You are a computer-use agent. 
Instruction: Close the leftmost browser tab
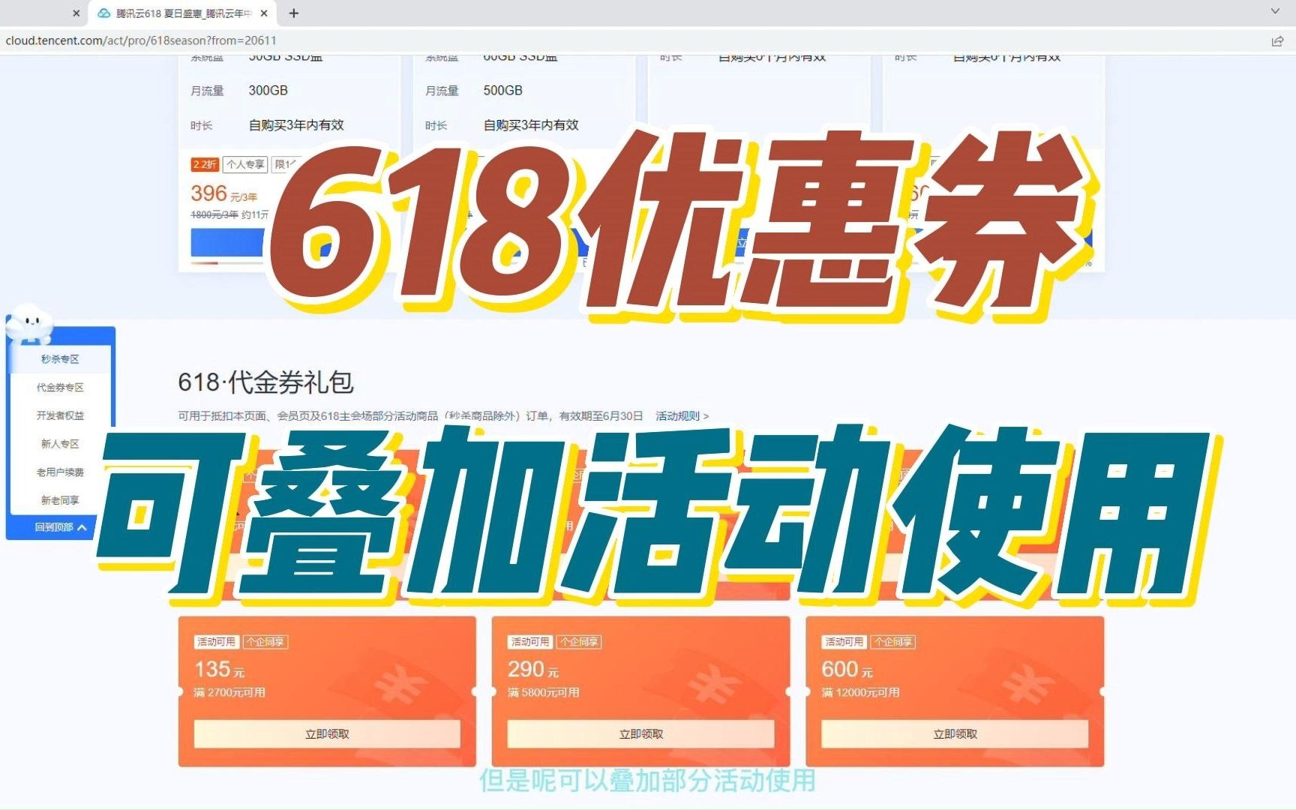tap(76, 13)
